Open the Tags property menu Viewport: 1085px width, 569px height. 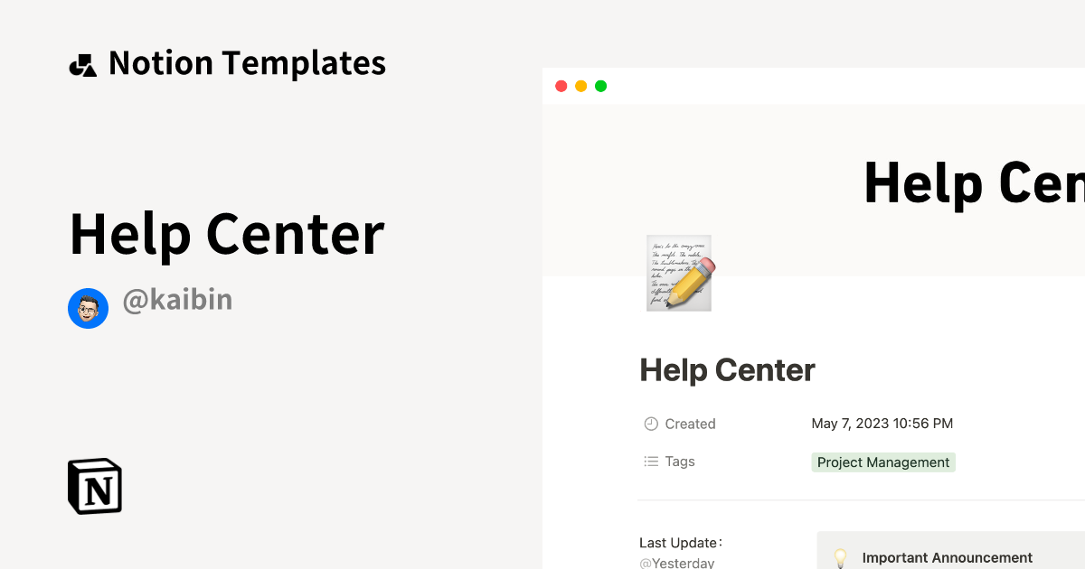click(x=680, y=462)
